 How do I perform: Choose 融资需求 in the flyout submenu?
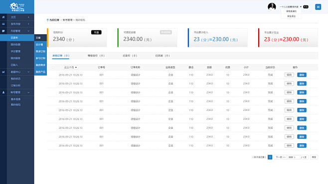point(40,65)
